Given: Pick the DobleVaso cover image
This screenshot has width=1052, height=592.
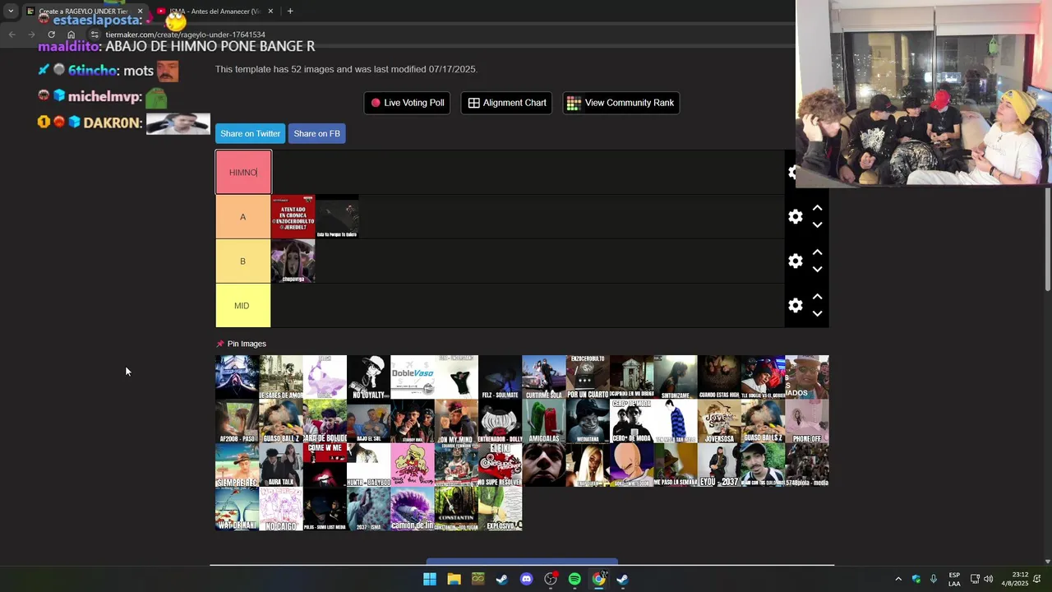Looking at the screenshot, I should pos(413,377).
